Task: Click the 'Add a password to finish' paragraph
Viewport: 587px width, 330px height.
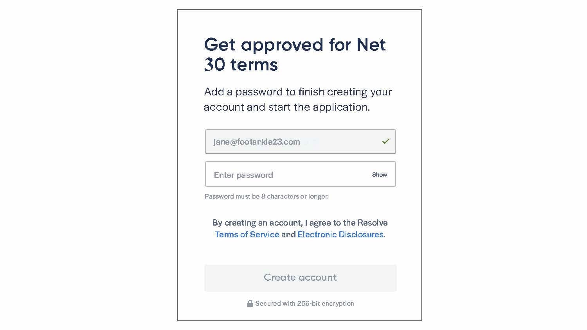Action: click(297, 99)
